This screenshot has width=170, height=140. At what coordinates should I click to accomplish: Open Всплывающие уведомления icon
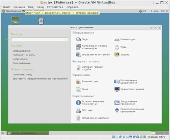click(x=117, y=82)
